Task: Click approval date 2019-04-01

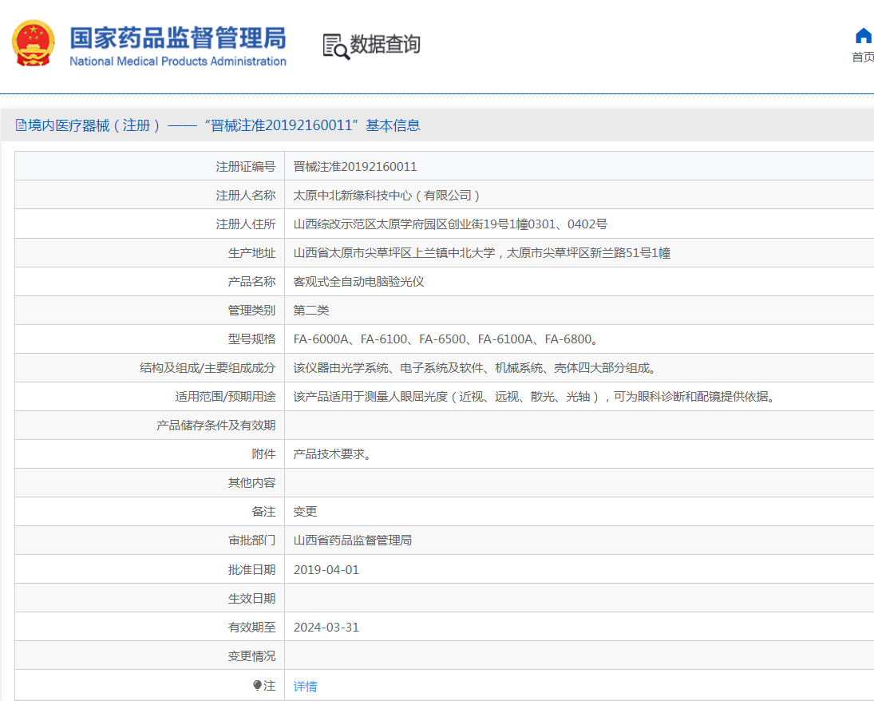Action: (x=326, y=570)
